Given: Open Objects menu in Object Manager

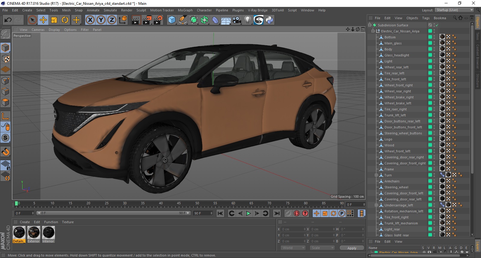Looking at the screenshot, I should [412, 18].
